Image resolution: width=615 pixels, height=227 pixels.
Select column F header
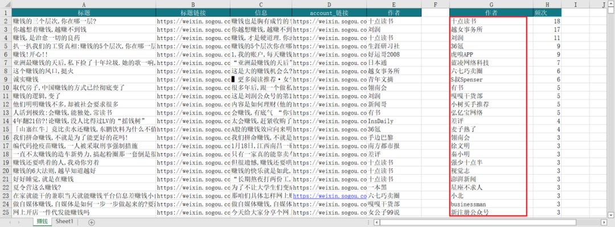pos(436,5)
